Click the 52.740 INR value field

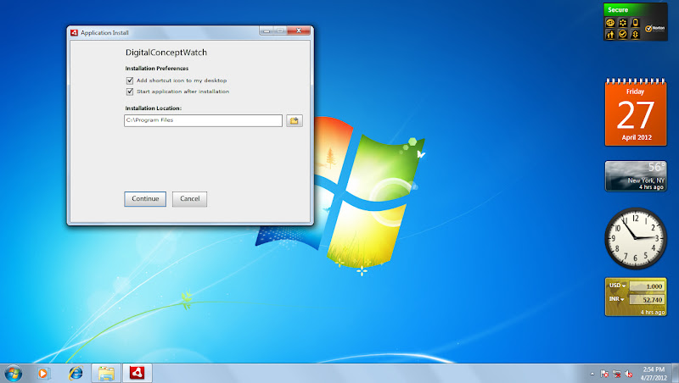coord(647,300)
